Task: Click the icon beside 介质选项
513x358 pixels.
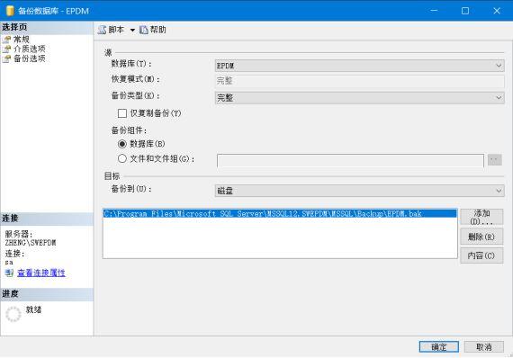Action: (7, 49)
